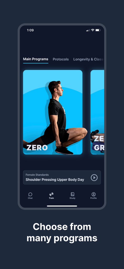Tap the 1:09 clock in status bar
This screenshot has width=124, height=269.
click(x=30, y=30)
